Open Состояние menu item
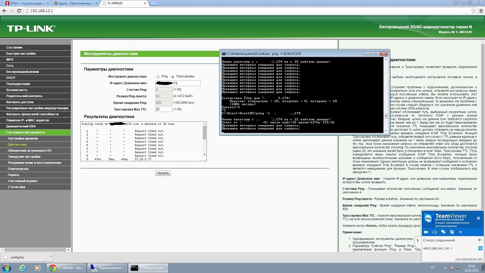This screenshot has height=273, width=485. point(36,48)
